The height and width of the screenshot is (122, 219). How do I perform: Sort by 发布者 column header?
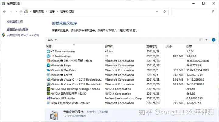(x=109, y=46)
